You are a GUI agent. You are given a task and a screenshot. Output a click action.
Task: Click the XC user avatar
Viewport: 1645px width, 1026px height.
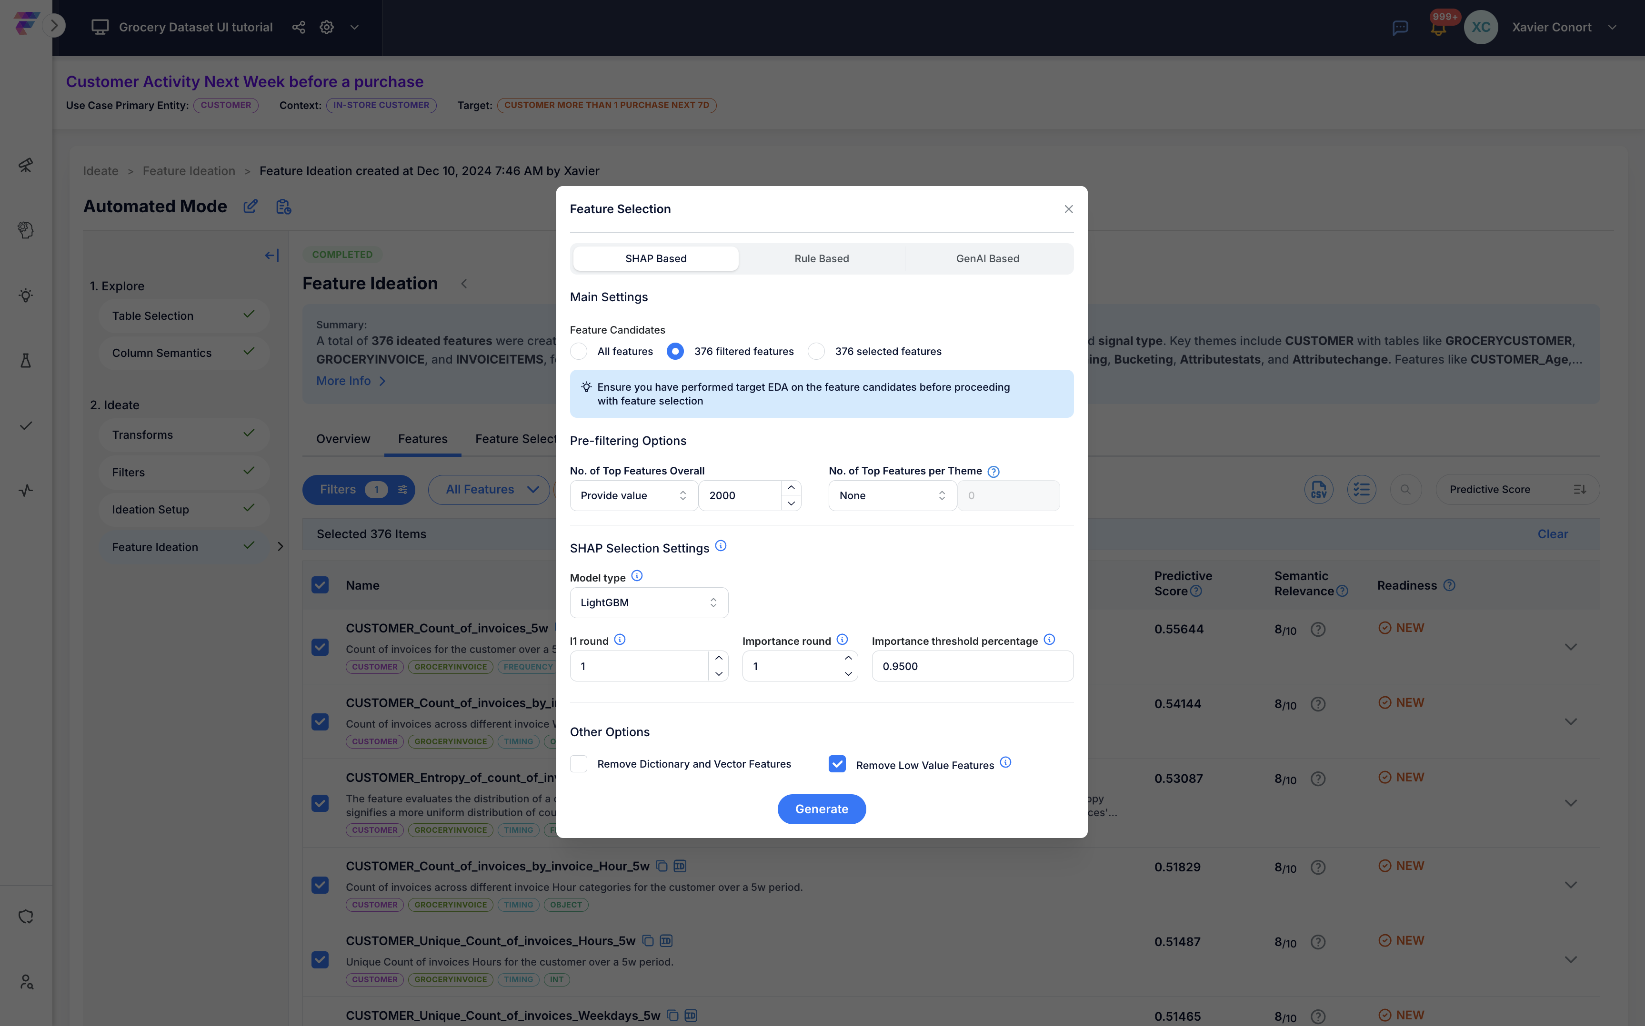pyautogui.click(x=1481, y=27)
